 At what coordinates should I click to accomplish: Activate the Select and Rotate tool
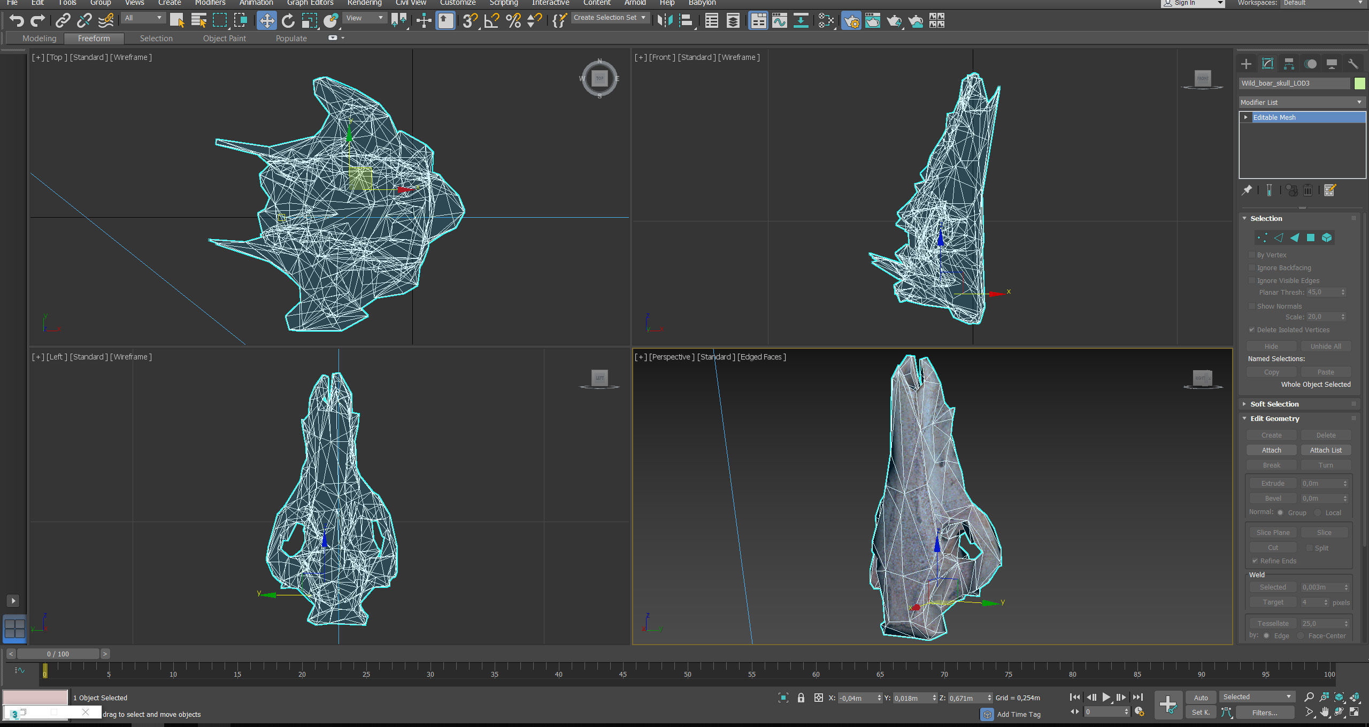[x=288, y=21]
